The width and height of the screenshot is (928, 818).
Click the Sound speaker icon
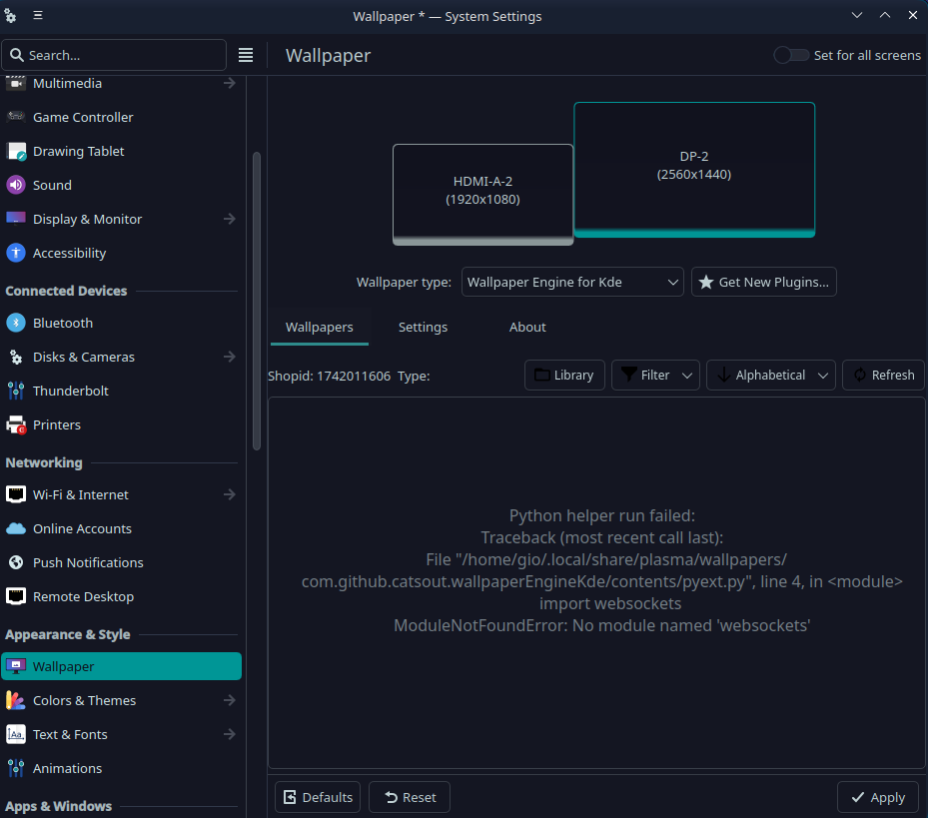point(16,185)
